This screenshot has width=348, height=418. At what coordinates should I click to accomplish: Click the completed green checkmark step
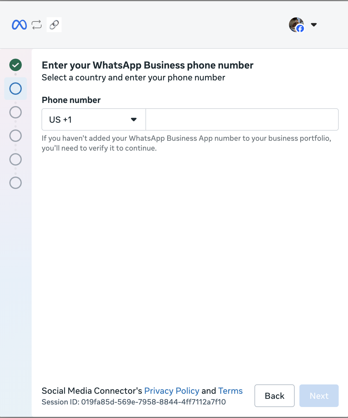click(16, 65)
